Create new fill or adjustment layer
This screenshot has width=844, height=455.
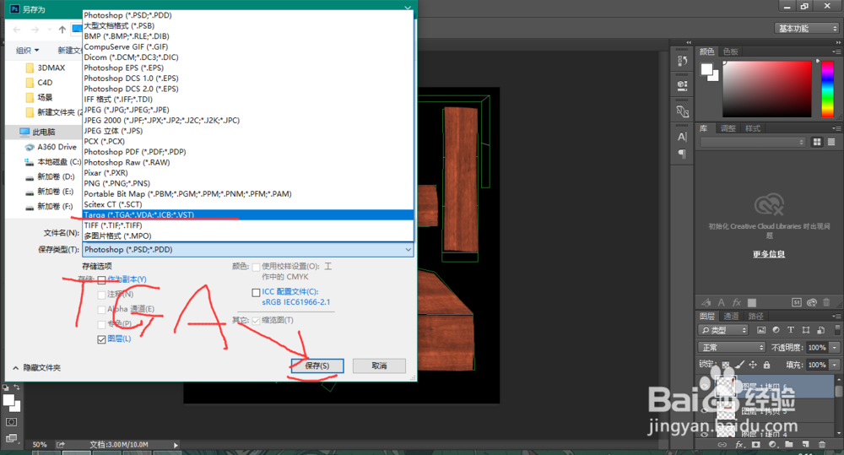click(x=773, y=445)
